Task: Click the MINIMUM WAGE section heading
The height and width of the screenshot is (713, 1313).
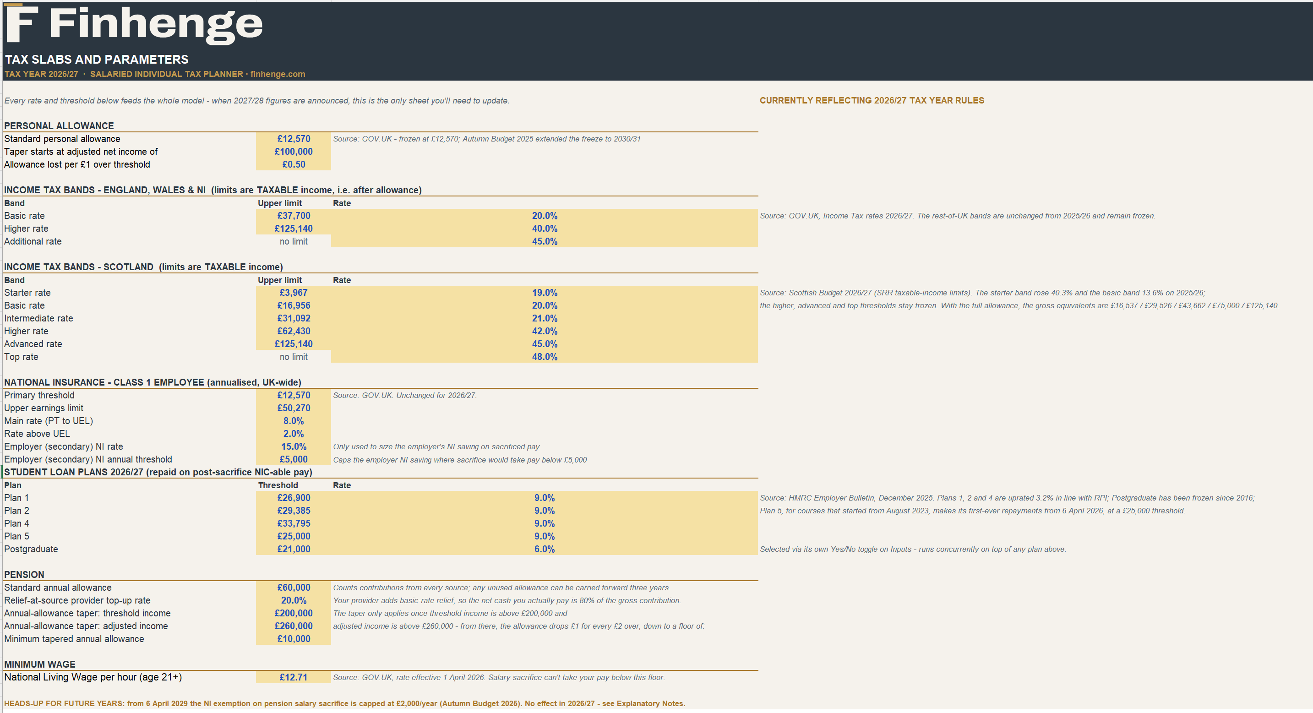Action: pos(40,664)
